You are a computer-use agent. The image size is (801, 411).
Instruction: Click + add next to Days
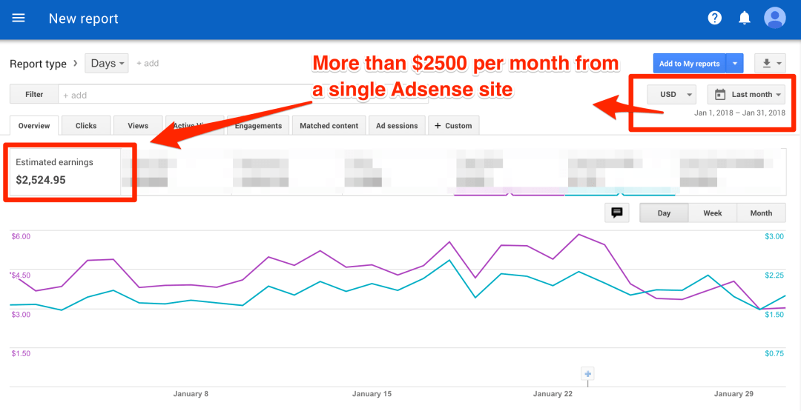(147, 64)
